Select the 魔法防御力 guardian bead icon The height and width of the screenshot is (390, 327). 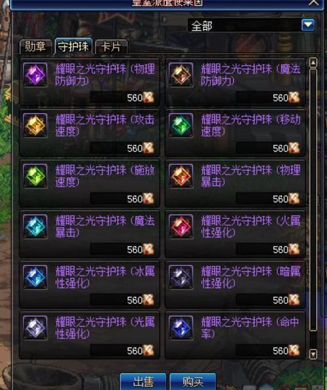coord(181,75)
